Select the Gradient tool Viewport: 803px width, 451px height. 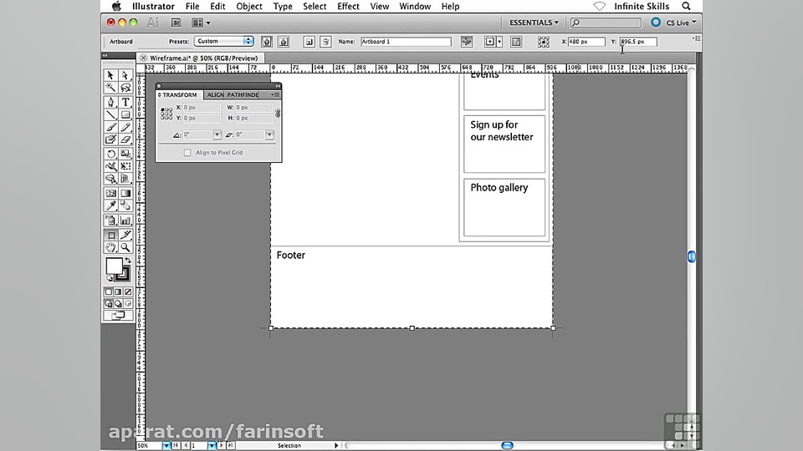click(125, 193)
